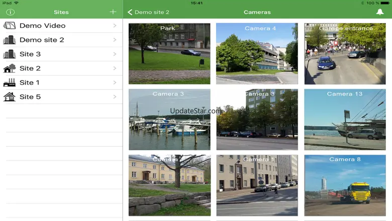Screen dimensions: 392x221
Task: Open Camera 4 thumbnail
Action: click(257, 53)
